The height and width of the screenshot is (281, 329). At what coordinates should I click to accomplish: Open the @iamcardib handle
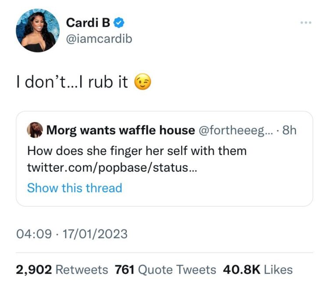99,39
